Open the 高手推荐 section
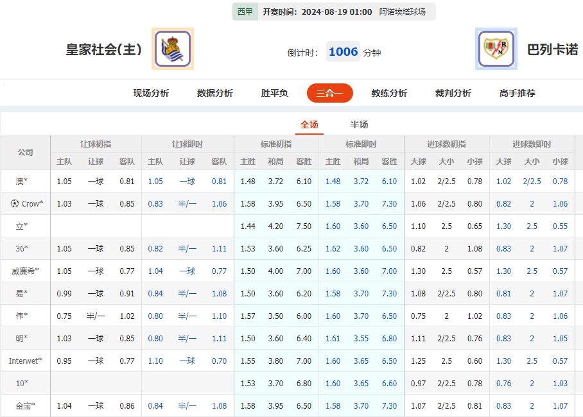 [x=518, y=93]
